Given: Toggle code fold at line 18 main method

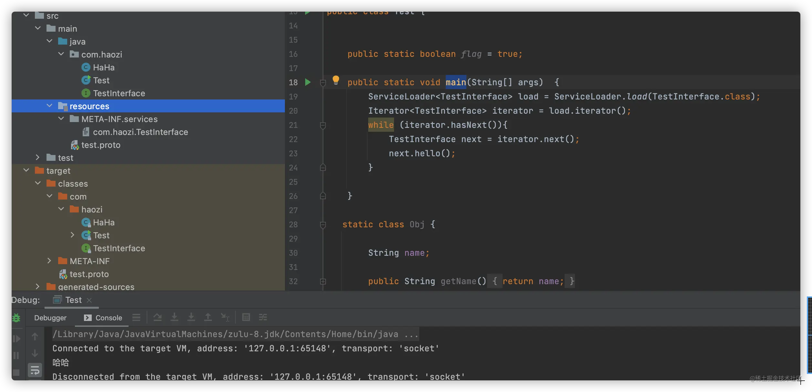Looking at the screenshot, I should point(323,83).
